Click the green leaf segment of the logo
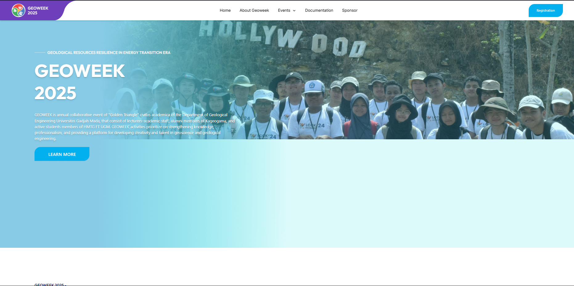The image size is (574, 286). coord(14,12)
